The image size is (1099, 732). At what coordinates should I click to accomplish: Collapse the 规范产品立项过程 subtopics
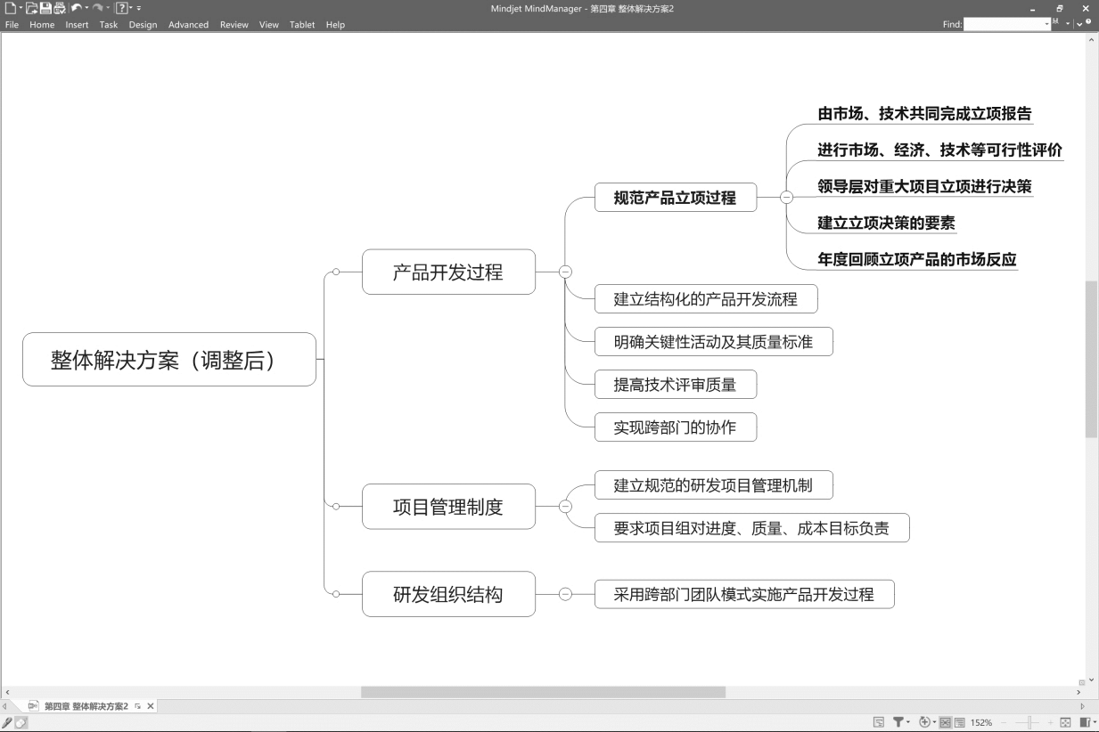[786, 198]
